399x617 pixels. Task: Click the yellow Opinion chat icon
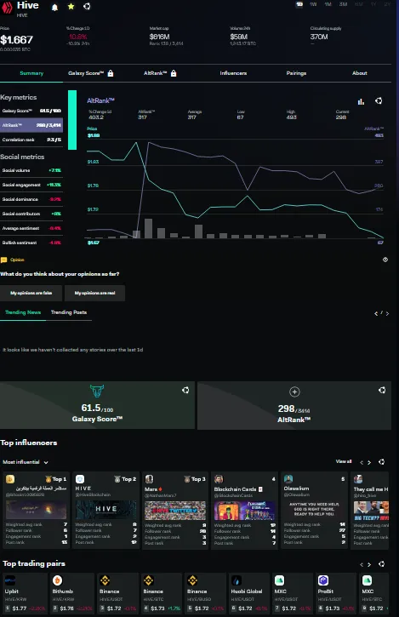tap(4, 260)
